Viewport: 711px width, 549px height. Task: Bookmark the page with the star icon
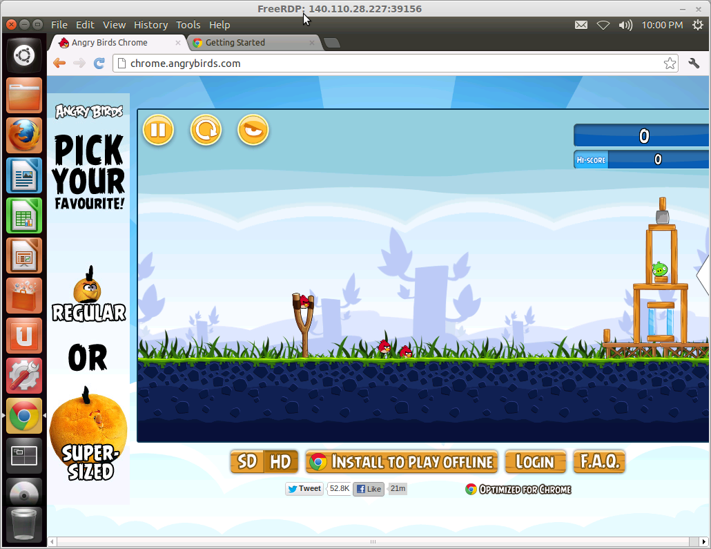(670, 64)
